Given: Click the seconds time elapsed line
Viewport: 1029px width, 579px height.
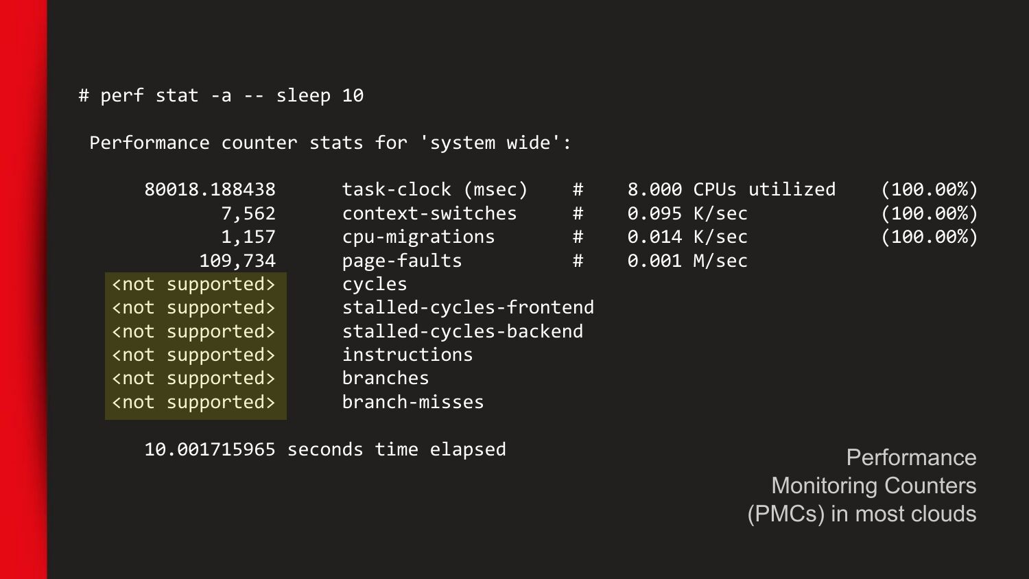Looking at the screenshot, I should (x=325, y=449).
